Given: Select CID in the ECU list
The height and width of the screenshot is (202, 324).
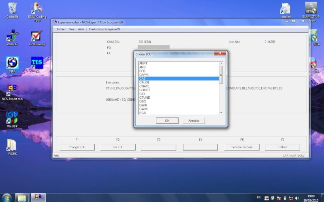Looking at the screenshot, I should [179, 94].
